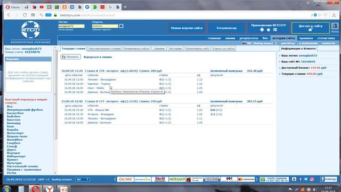Image resolution: width=341 pixels, height=192 pixels.
Task: Toggle the VPN badge in address bar
Action: coord(48,15)
